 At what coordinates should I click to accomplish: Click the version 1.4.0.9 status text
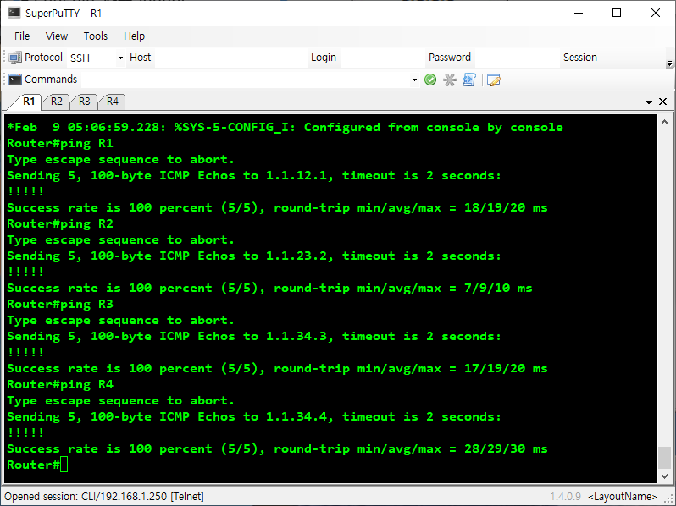pos(565,497)
